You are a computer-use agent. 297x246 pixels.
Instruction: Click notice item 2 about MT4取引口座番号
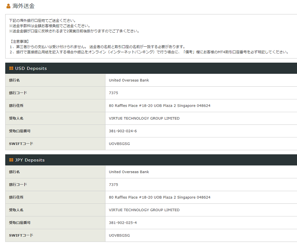pos(149,52)
